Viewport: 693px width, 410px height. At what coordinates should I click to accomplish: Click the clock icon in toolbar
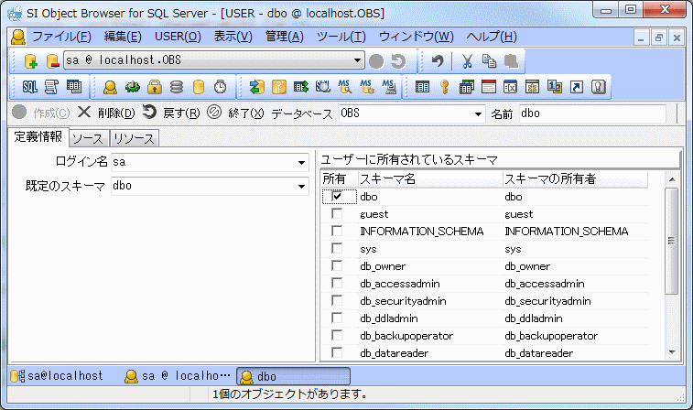coord(220,87)
